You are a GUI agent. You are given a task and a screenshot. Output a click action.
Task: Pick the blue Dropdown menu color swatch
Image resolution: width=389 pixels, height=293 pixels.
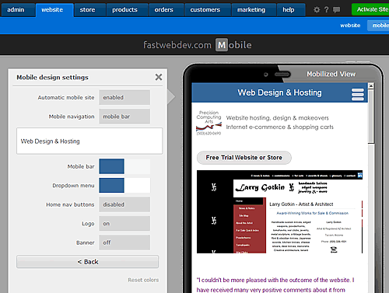pyautogui.click(x=111, y=185)
